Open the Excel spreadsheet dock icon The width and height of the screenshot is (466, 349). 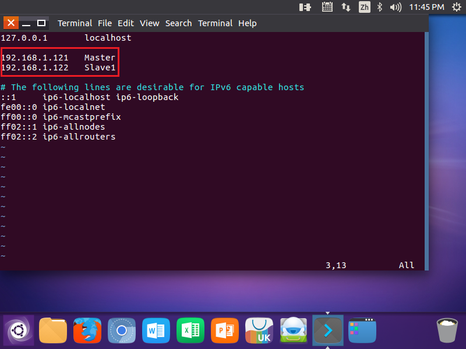pyautogui.click(x=190, y=330)
